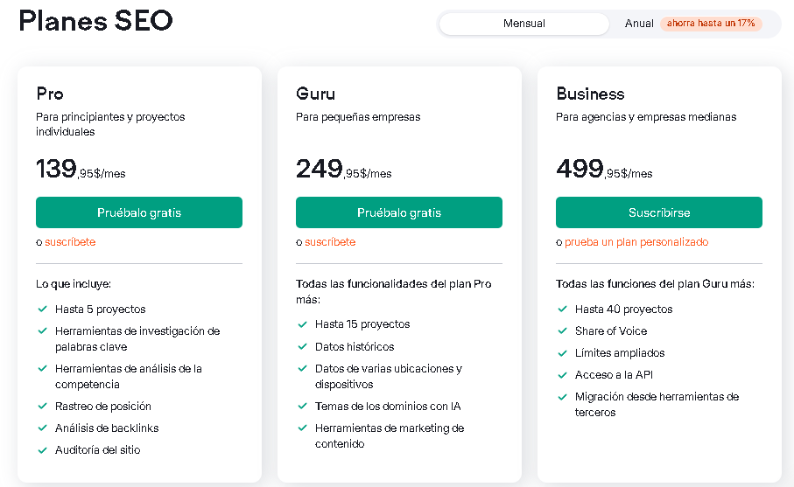This screenshot has width=794, height=487.
Task: Click checkmark next to Datos históricos
Action: (x=302, y=346)
